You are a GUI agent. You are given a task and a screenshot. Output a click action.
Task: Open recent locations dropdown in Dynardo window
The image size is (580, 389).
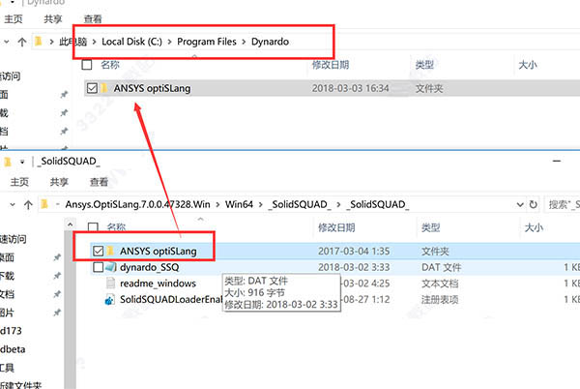7,42
